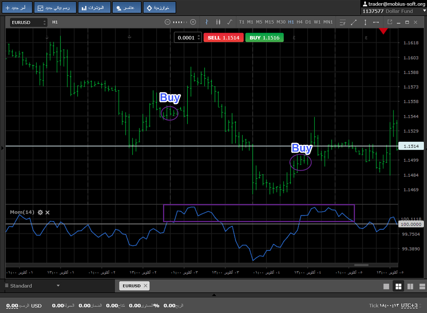This screenshot has height=313, width=427.
Task: Open the Objects (عناصر) menu
Action: [x=127, y=7]
